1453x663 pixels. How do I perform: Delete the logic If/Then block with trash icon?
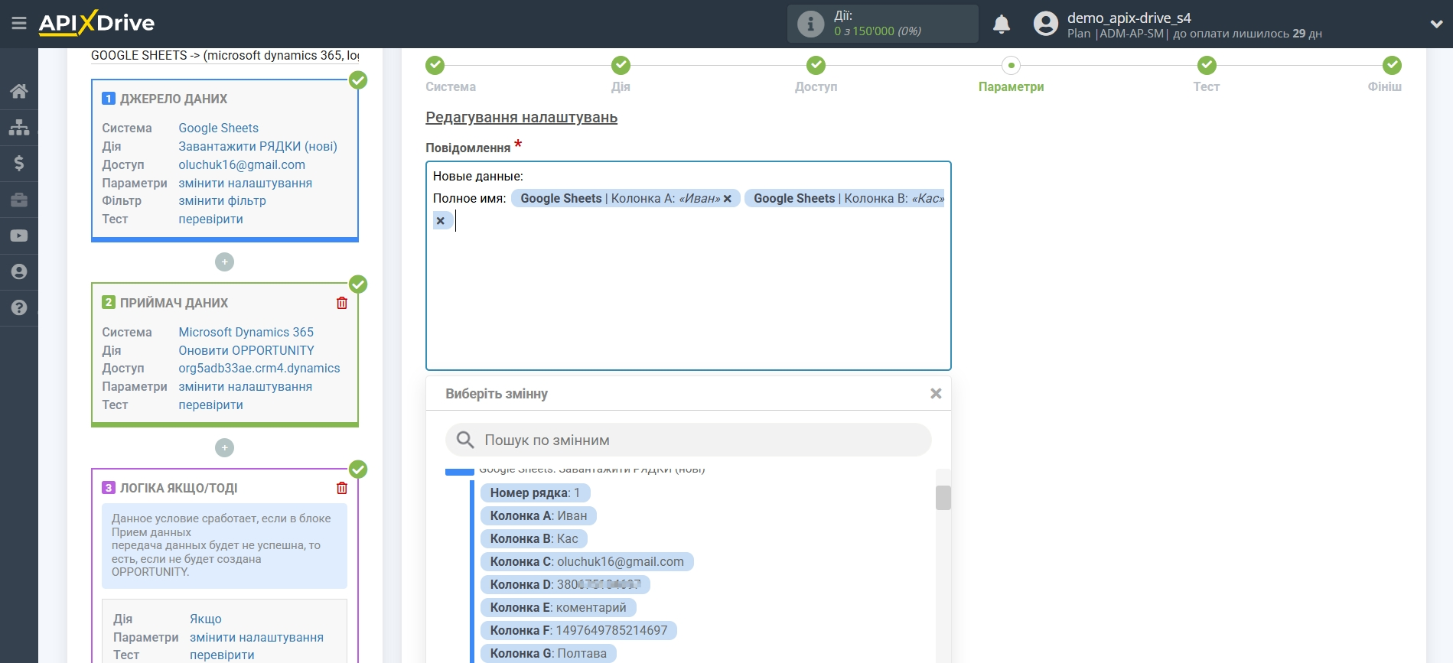342,488
